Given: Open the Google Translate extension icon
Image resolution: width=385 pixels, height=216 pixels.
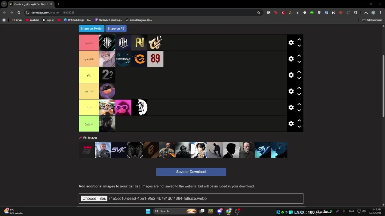Looking at the screenshot, I should pos(326,13).
